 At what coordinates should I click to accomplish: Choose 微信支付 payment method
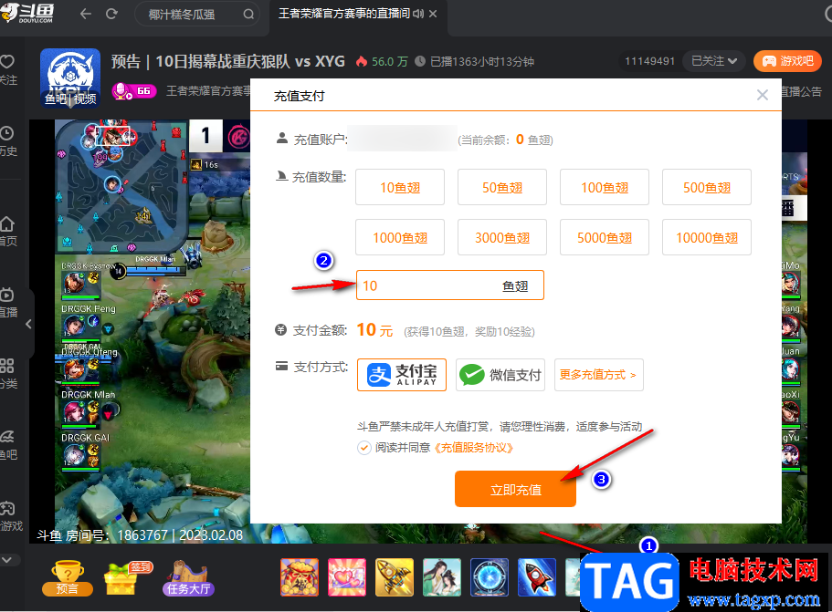500,375
